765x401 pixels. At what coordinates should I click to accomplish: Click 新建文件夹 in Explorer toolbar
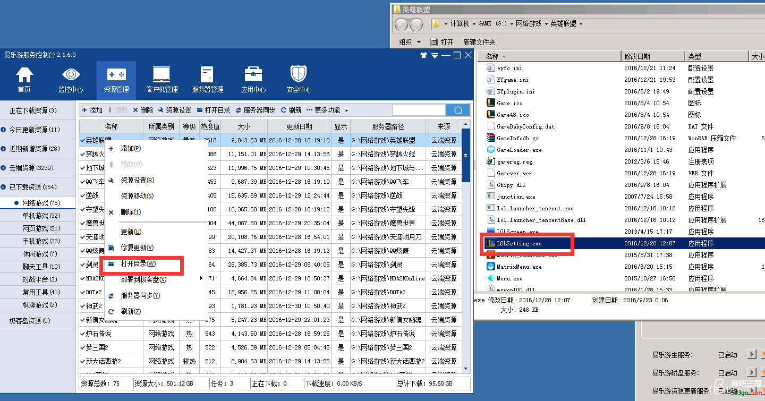(479, 42)
